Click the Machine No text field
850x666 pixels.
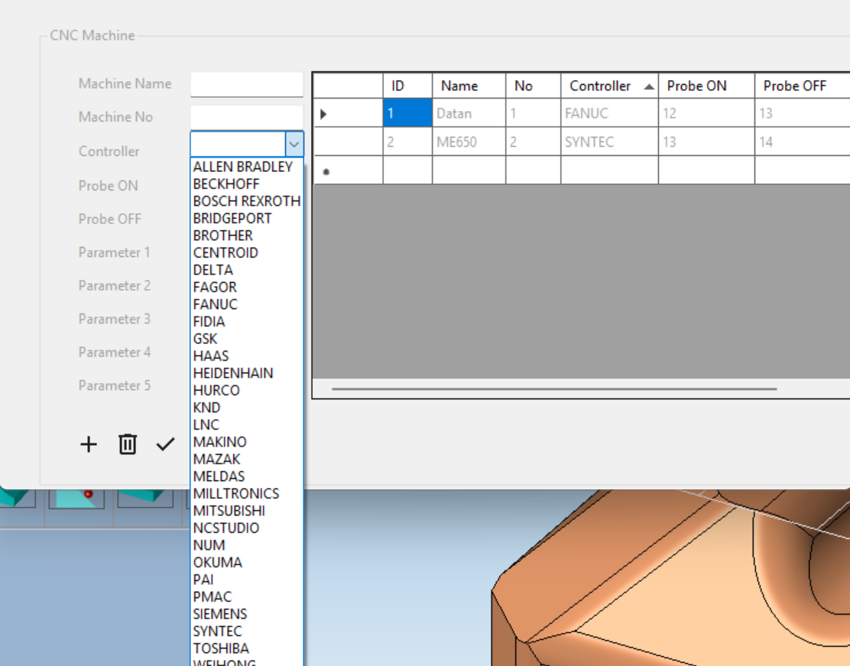click(246, 117)
